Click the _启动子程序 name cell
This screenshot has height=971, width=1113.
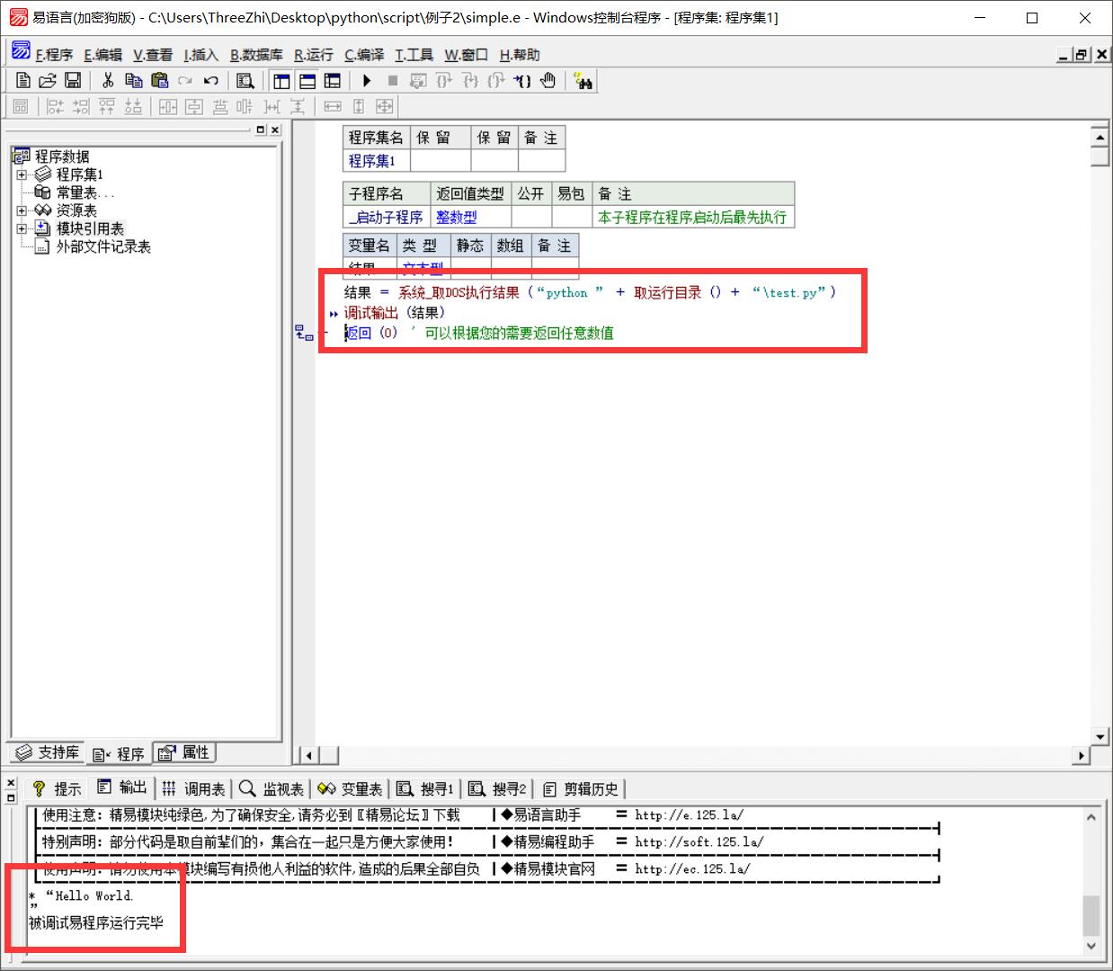pyautogui.click(x=387, y=217)
